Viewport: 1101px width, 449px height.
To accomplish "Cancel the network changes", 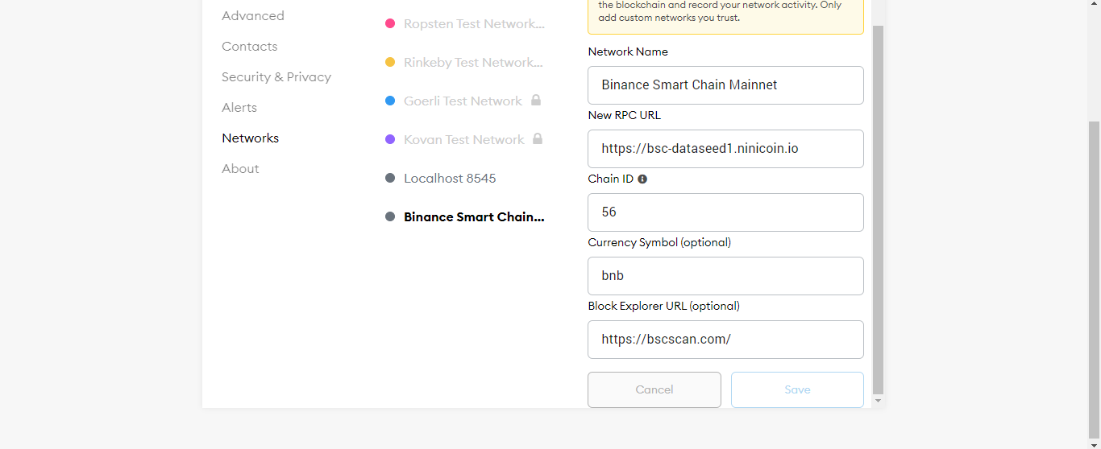I will [x=654, y=389].
